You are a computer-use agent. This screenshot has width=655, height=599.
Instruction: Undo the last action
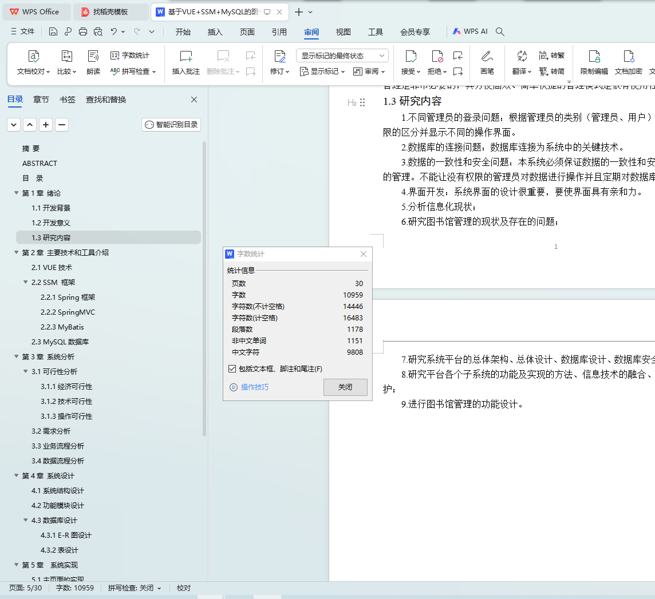pos(113,31)
